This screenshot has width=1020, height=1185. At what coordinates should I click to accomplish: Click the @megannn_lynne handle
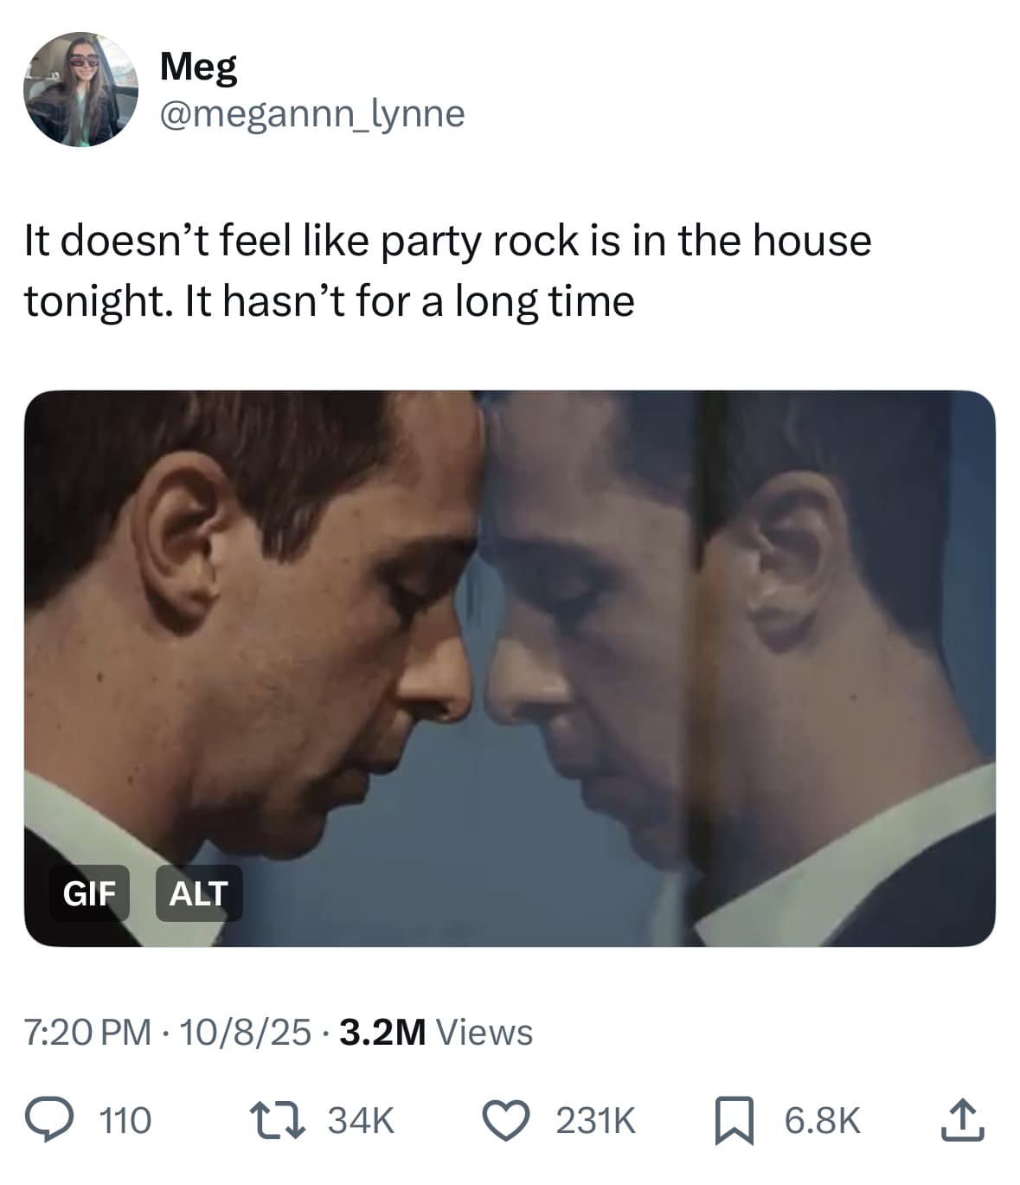coord(312,113)
